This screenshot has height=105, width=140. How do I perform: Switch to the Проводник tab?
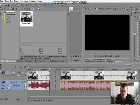coord(20,61)
